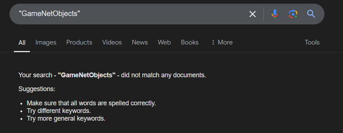Select the All results tab

click(22, 42)
